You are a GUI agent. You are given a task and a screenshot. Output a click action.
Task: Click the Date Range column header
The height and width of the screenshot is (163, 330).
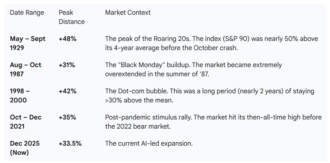27,13
